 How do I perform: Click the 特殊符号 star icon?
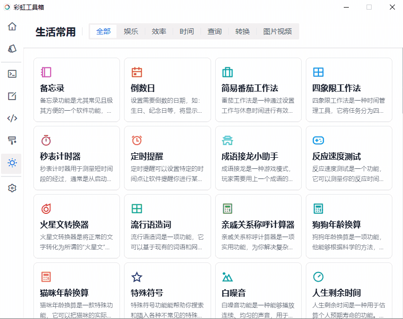pos(137,277)
